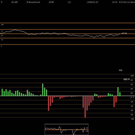Click the 'SI(TM)' header text

coord(51,2)
